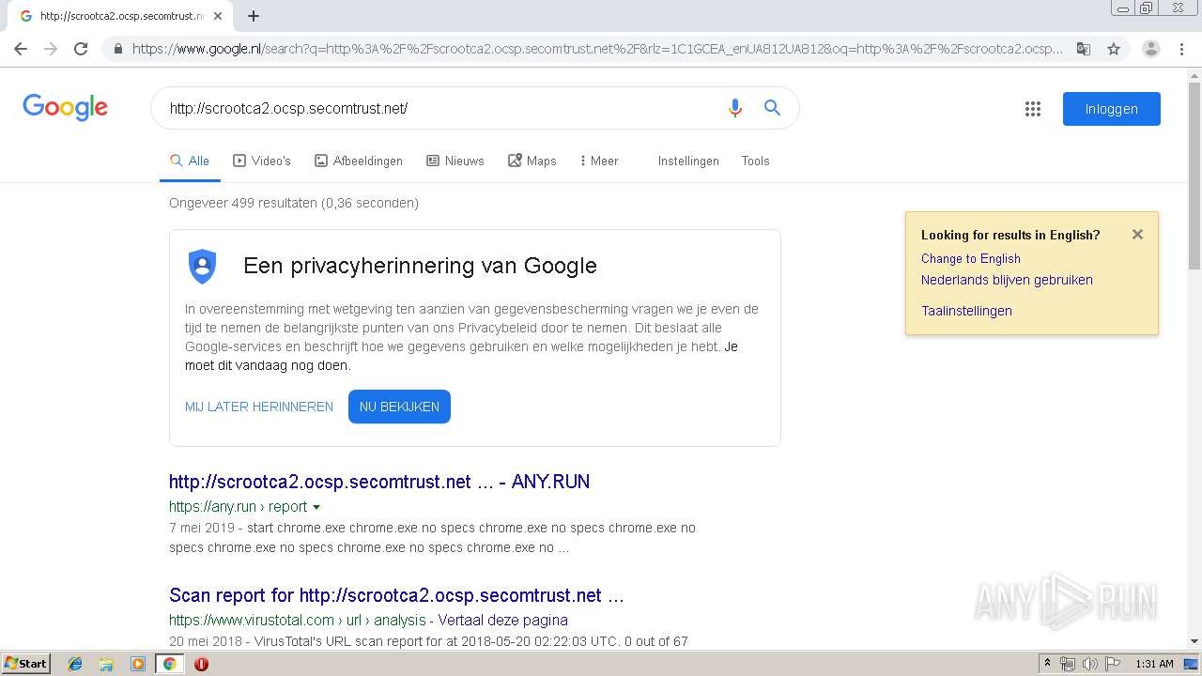Viewport: 1202px width, 676px height.
Task: Open Internet Explorer from the taskbar
Action: (x=75, y=664)
